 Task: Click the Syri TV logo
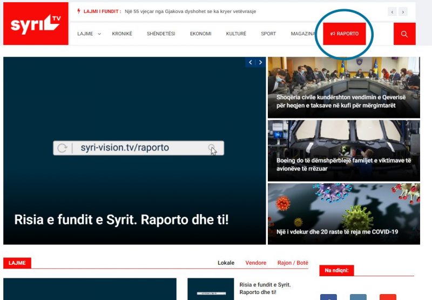(36, 23)
